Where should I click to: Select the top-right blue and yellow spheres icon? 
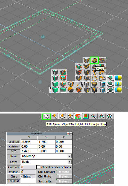118,78
